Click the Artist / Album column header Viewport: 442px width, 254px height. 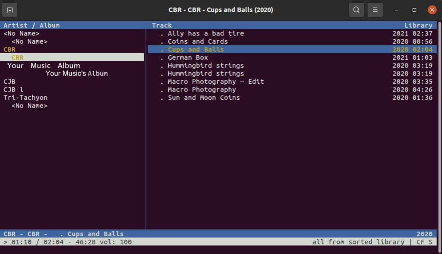pyautogui.click(x=32, y=25)
